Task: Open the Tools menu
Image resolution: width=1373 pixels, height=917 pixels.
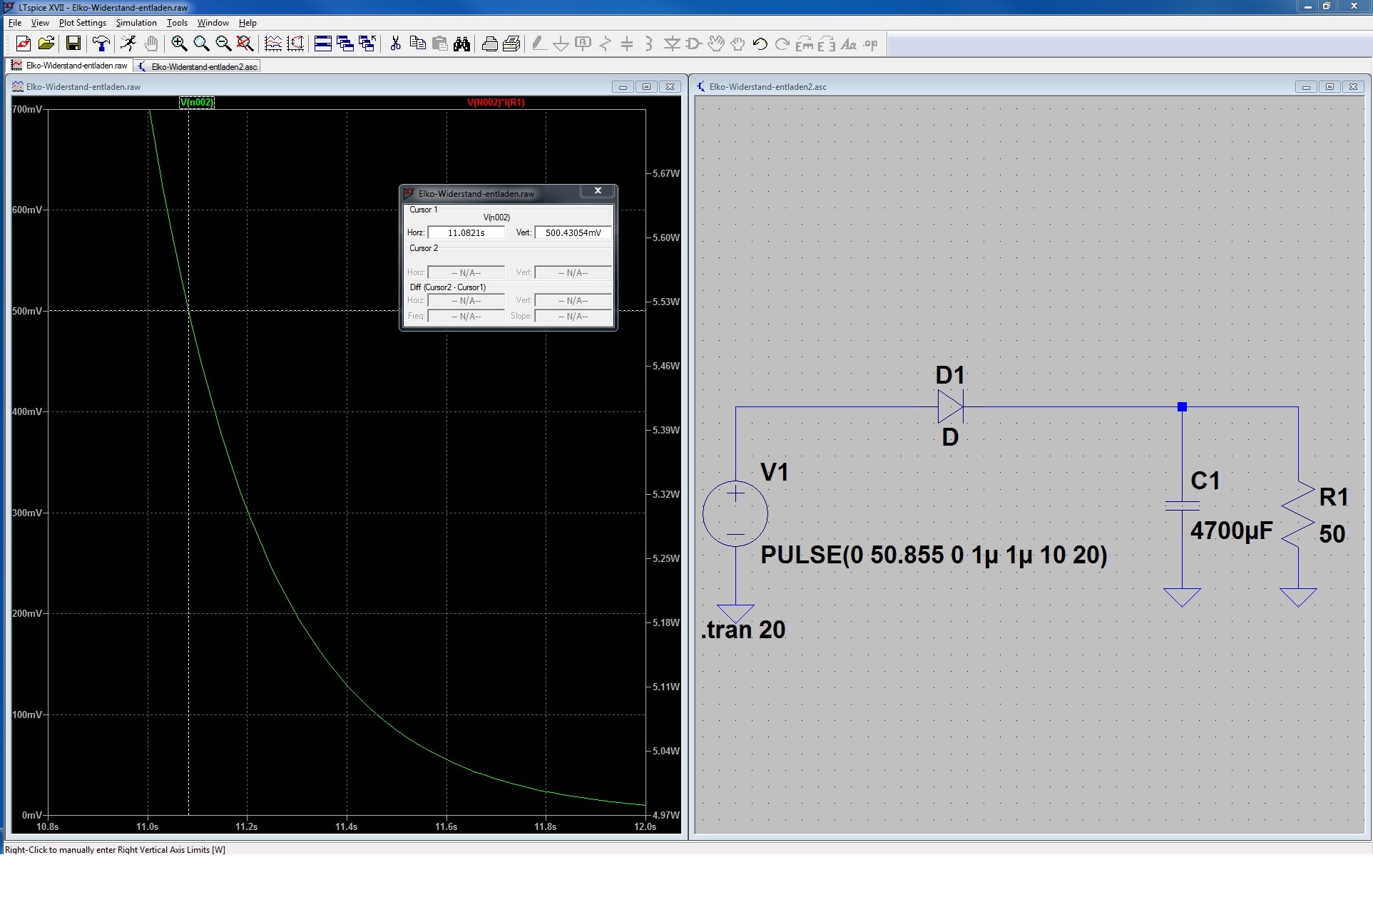Action: (x=177, y=23)
